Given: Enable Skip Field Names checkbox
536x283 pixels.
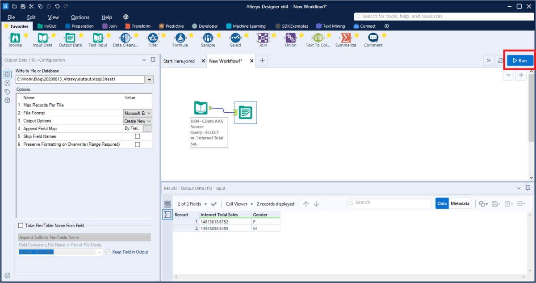Looking at the screenshot, I should [138, 136].
